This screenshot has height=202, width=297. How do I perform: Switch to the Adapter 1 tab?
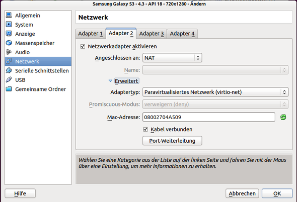[91, 34]
